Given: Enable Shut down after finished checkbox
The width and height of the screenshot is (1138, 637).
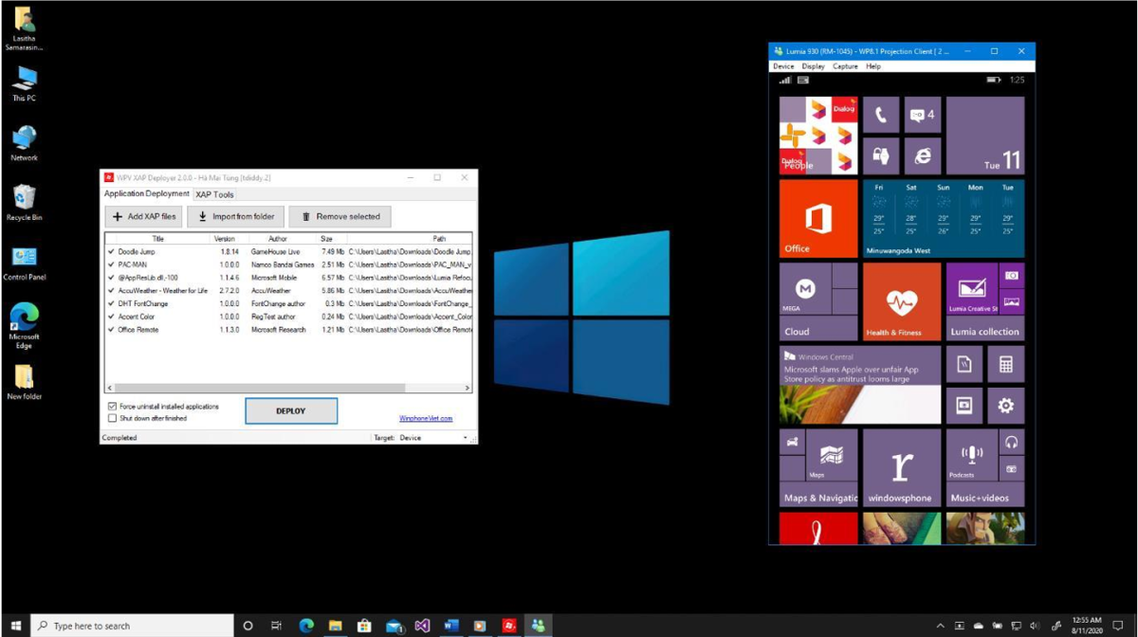Looking at the screenshot, I should tap(113, 418).
